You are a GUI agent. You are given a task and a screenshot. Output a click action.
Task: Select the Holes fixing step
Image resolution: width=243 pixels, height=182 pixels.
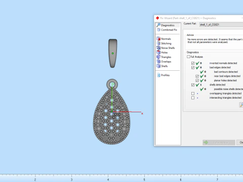162,53
